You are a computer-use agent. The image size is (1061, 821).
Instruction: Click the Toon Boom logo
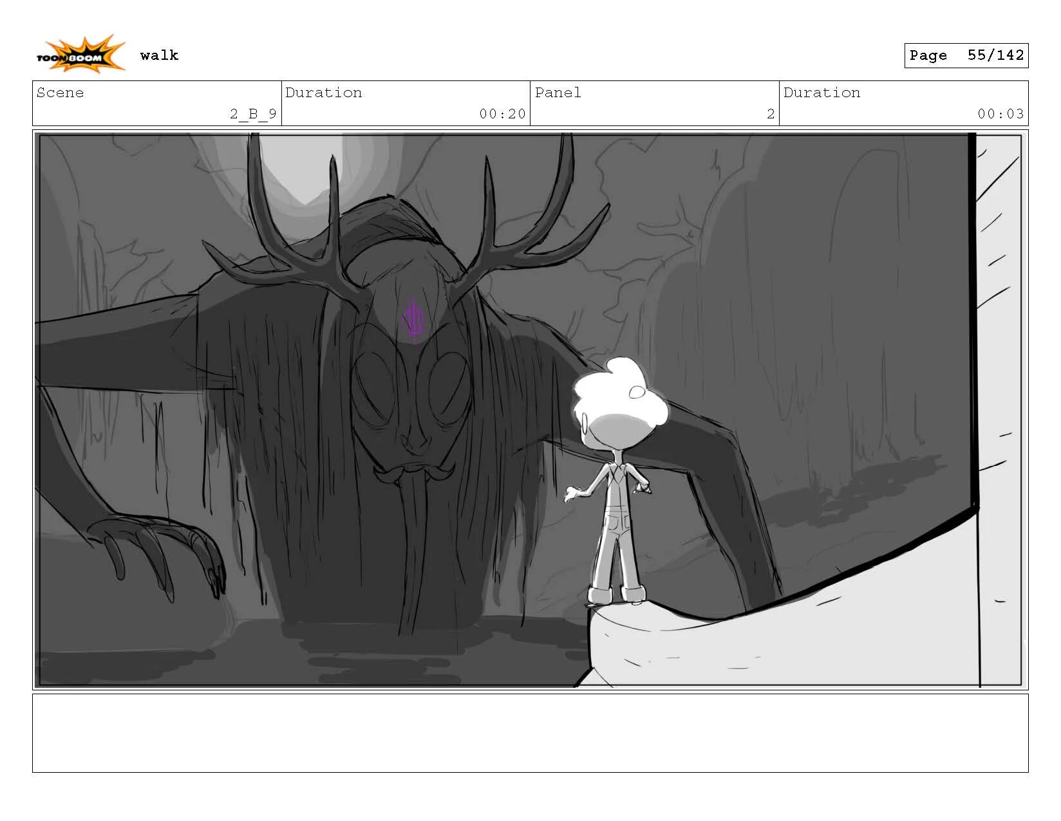(80, 54)
